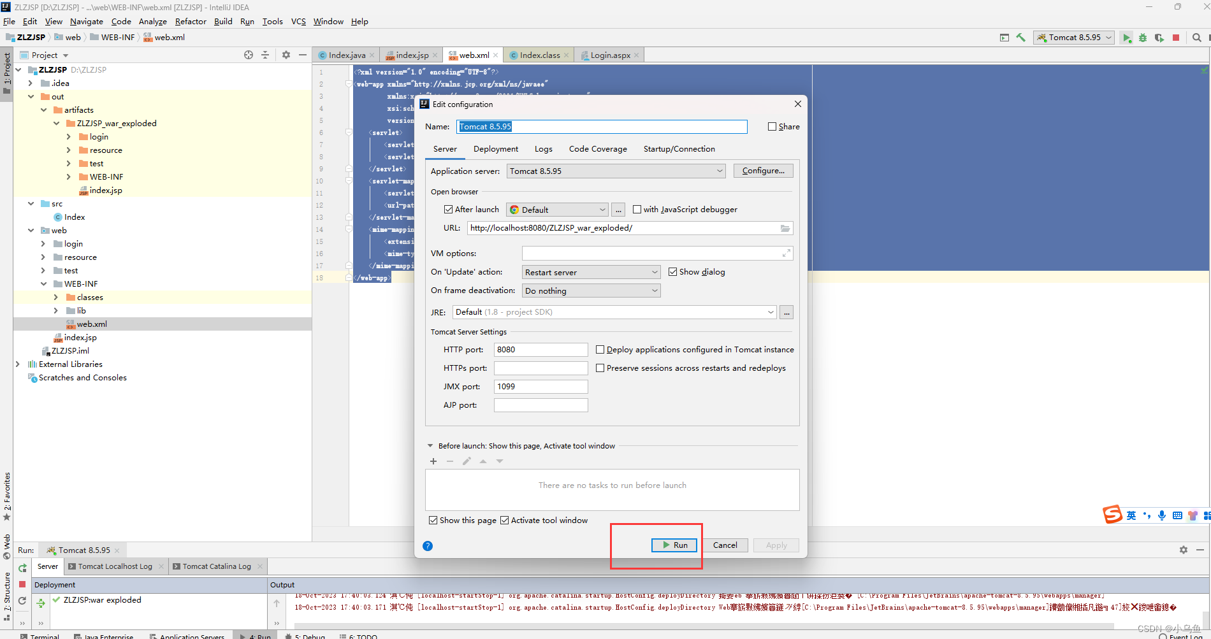Click the Cancel button
1211x639 pixels.
tap(725, 545)
